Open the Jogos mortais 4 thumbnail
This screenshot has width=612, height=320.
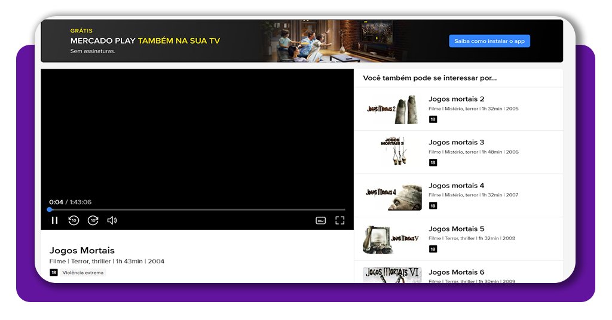click(392, 196)
